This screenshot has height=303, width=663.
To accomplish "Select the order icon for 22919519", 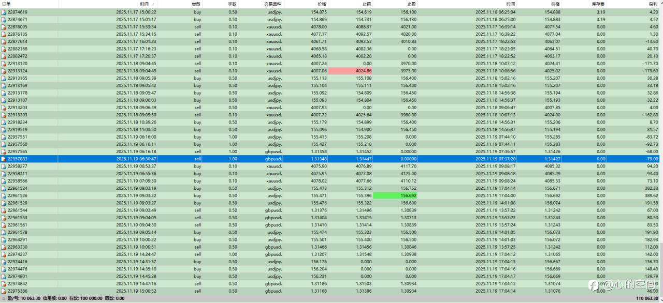I will pos(4,129).
